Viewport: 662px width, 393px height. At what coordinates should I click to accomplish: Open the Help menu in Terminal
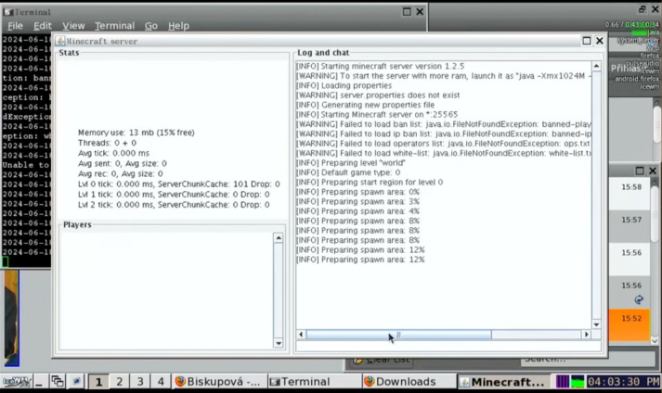click(x=178, y=26)
